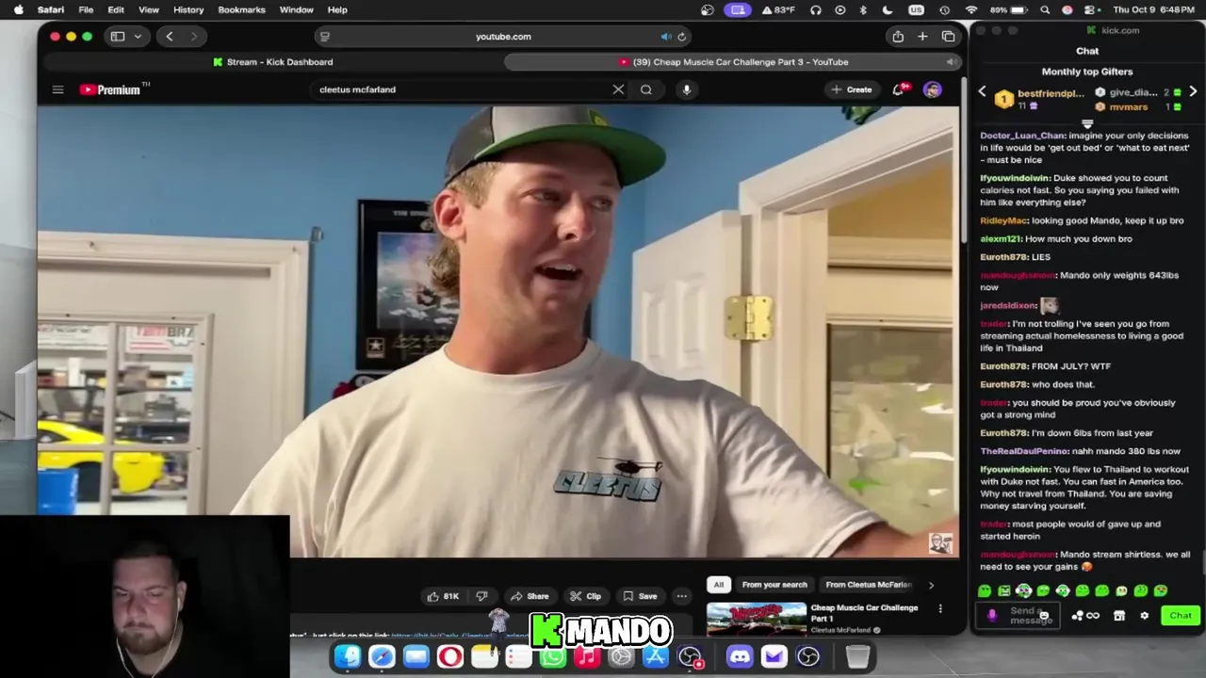Toggle Focus mode moon icon
The height and width of the screenshot is (678, 1206).
(887, 9)
